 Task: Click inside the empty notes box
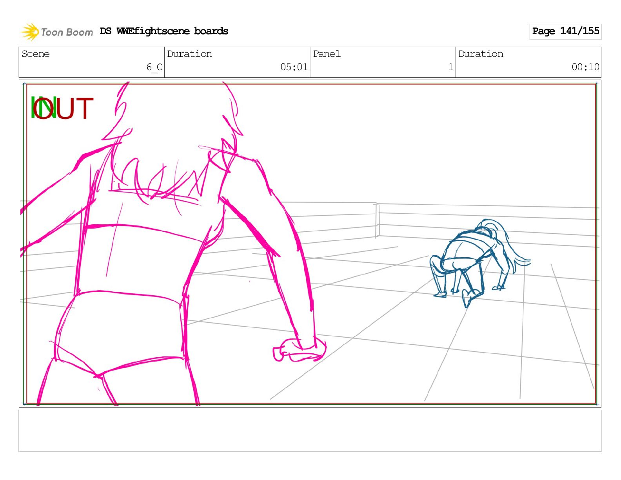pyautogui.click(x=310, y=431)
